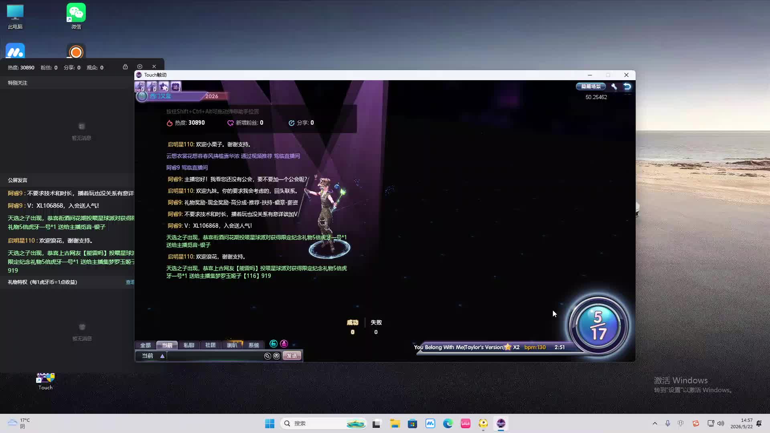Click the 阿睿9 V: XL106868 message in side panel
The height and width of the screenshot is (433, 770).
pos(53,206)
